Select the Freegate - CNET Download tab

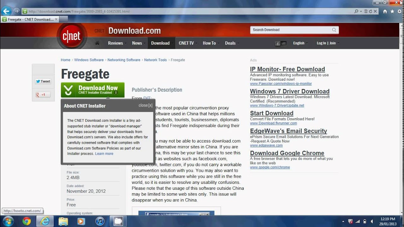pyautogui.click(x=30, y=19)
